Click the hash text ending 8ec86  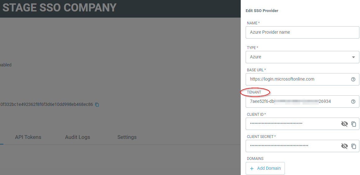pyautogui.click(x=46, y=105)
